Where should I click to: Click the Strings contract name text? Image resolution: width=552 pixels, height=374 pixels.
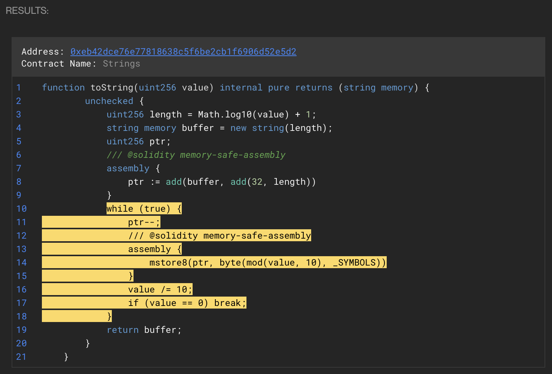coord(121,64)
